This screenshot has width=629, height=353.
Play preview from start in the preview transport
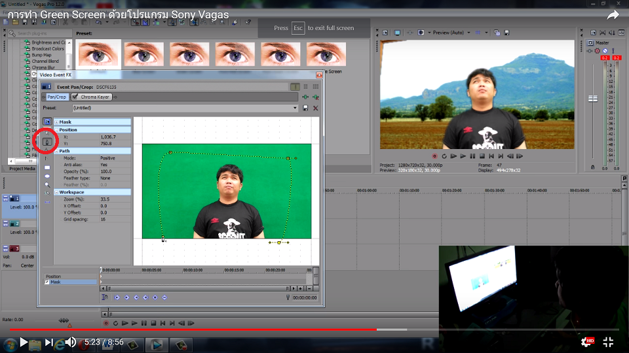[x=453, y=156]
